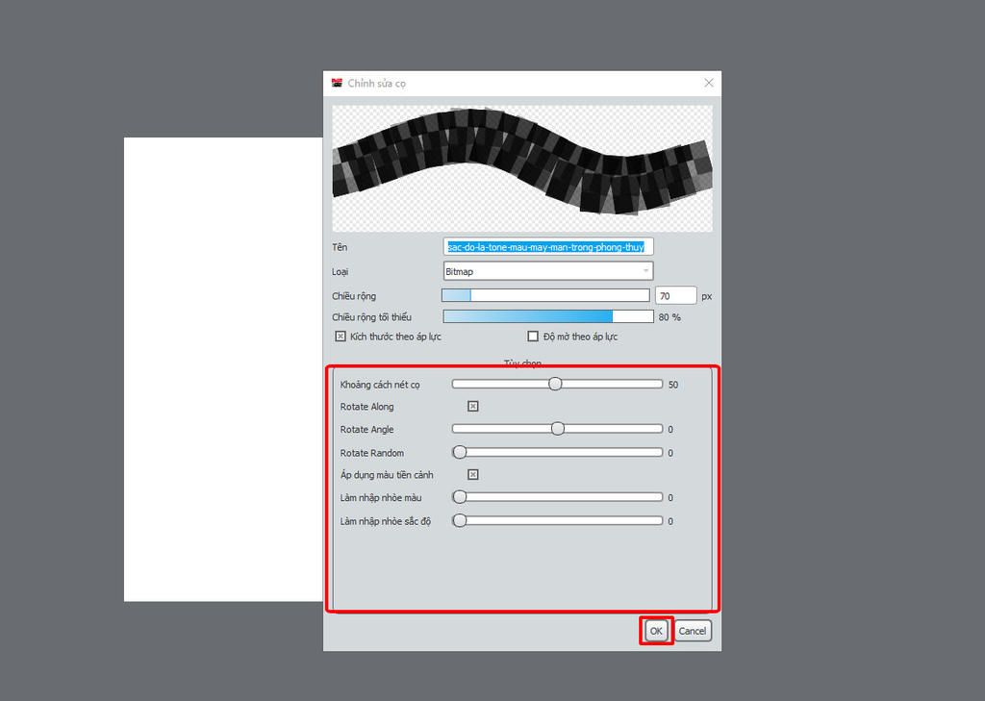Click the Rotate Random slider handle

(x=460, y=452)
